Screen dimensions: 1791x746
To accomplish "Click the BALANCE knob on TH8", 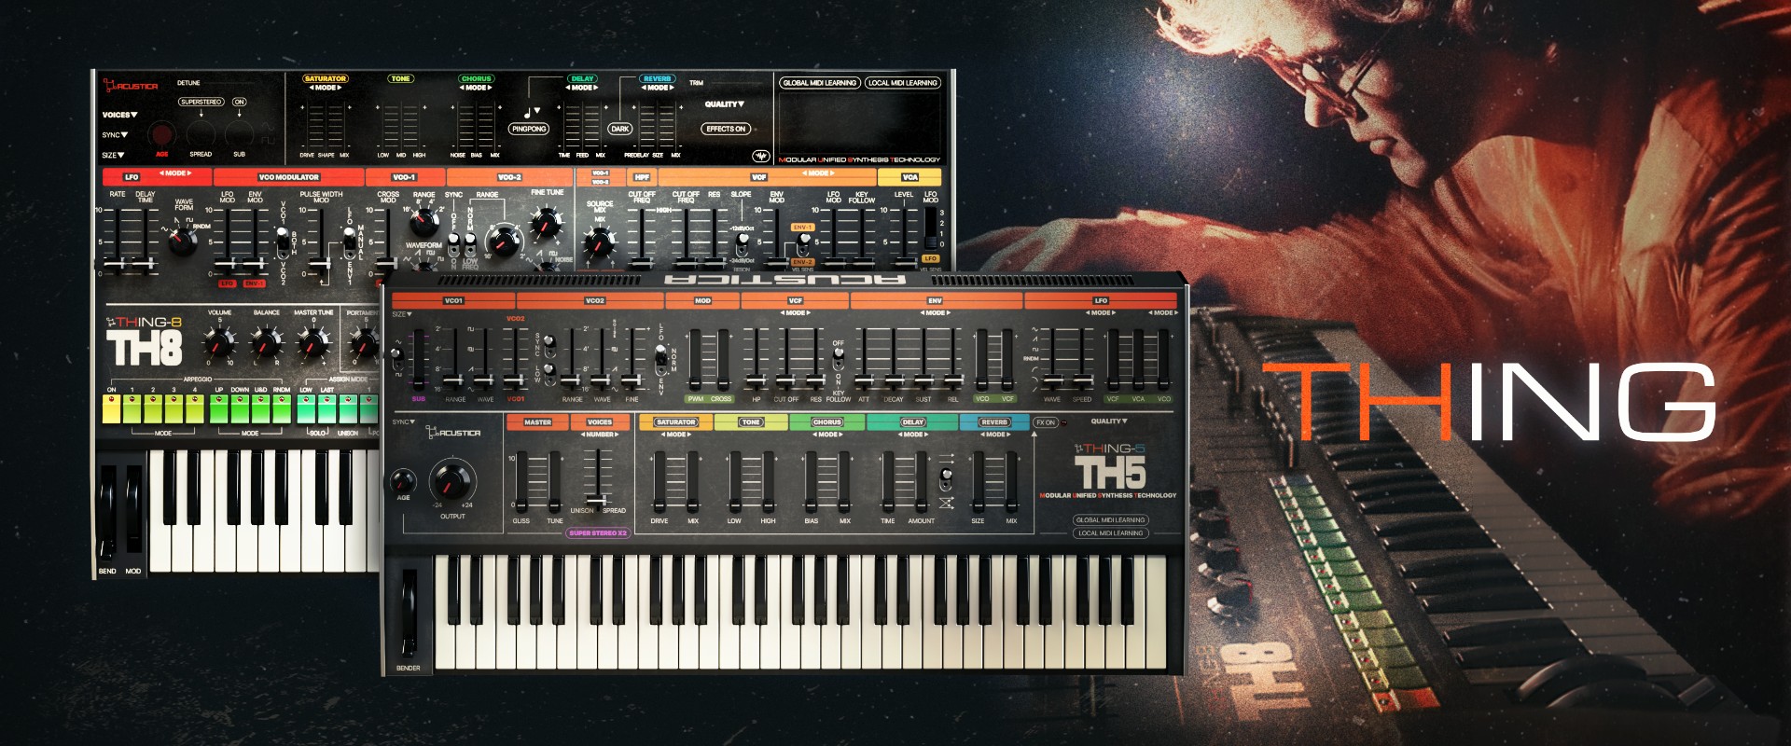I will coord(267,344).
